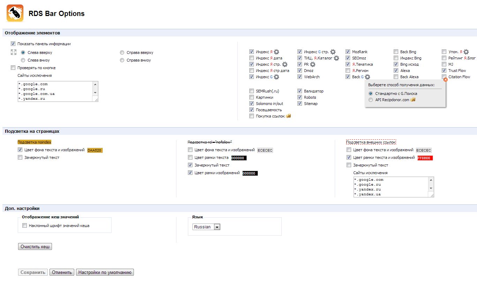477x284 pixels.
Task: Uncheck 'Валидатор' checkbox
Action: 300,91
